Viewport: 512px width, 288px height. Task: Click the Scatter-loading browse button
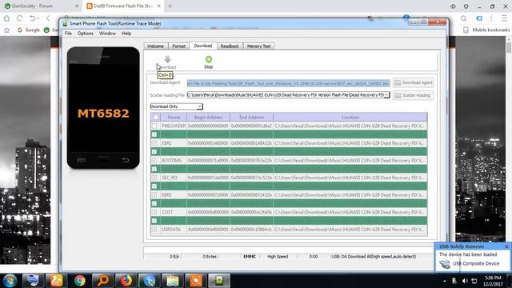tap(413, 95)
